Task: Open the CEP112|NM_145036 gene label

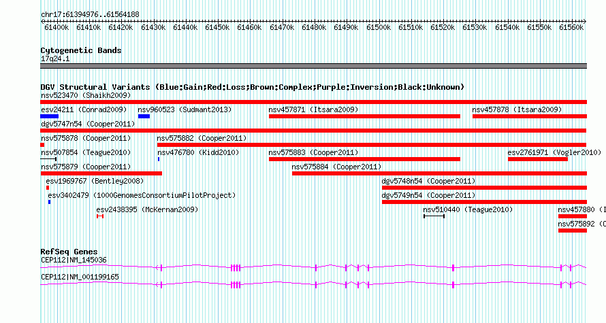Action: (74, 260)
